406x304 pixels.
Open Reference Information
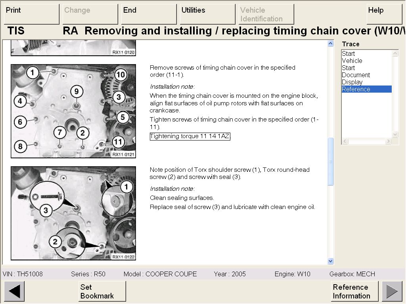click(x=354, y=291)
